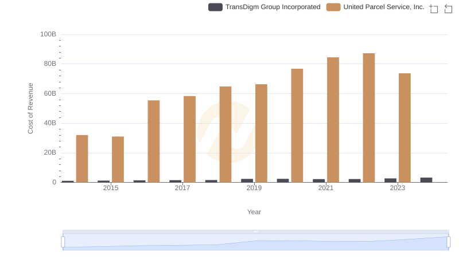This screenshot has height=264, width=459.
Task: Click the 100B y-axis label
Action: pyautogui.click(x=48, y=34)
